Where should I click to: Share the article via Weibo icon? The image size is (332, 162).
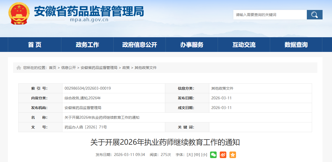pyautogui.click(x=223, y=155)
